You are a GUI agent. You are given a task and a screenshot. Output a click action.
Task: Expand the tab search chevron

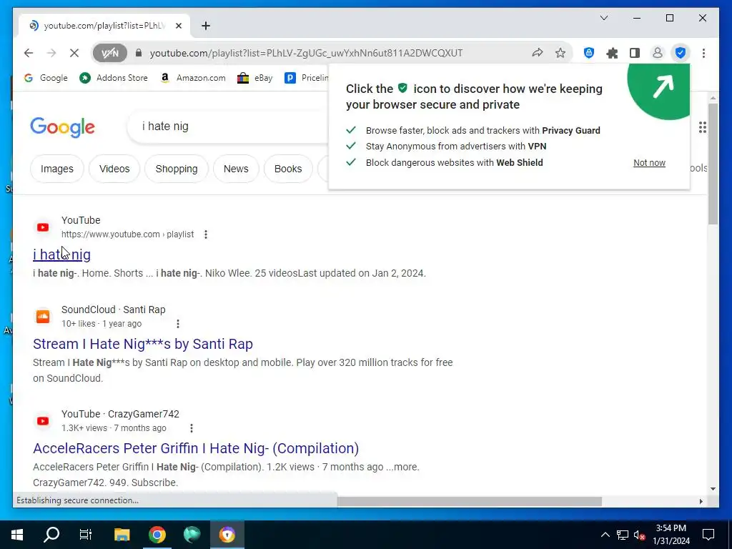[x=603, y=18]
